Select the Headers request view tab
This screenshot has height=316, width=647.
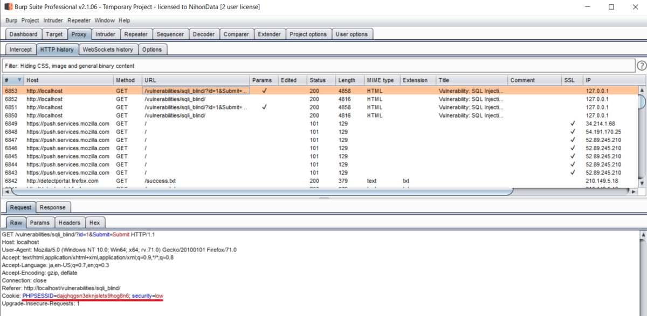coord(70,222)
